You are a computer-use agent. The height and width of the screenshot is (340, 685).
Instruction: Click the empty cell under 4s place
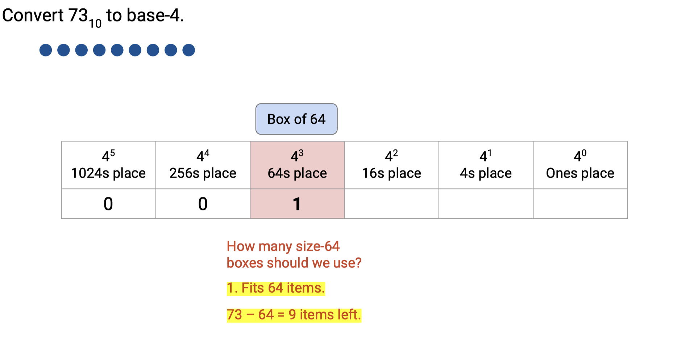(x=486, y=204)
